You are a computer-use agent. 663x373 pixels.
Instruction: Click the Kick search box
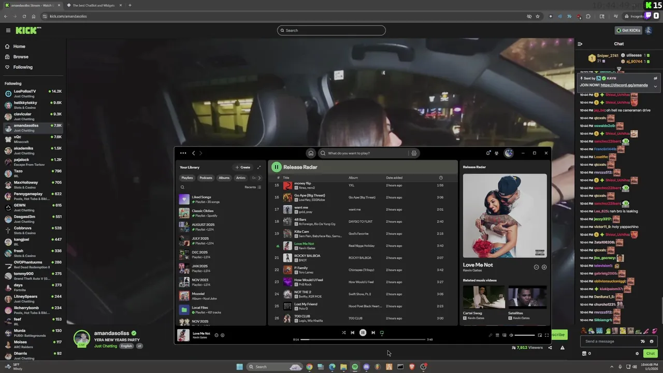click(331, 30)
